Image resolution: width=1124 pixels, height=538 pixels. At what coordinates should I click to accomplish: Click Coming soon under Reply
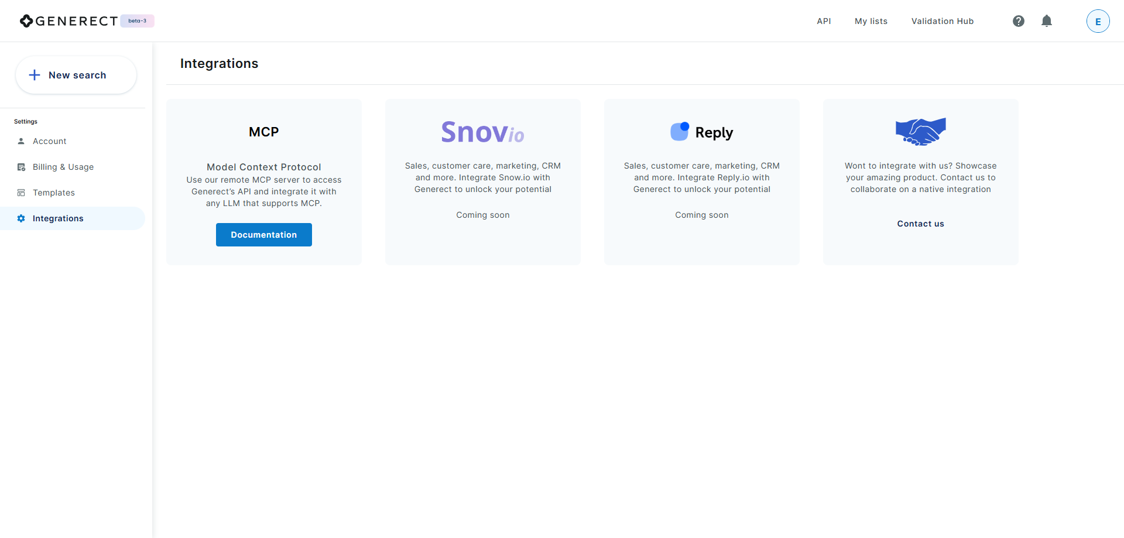tap(702, 215)
